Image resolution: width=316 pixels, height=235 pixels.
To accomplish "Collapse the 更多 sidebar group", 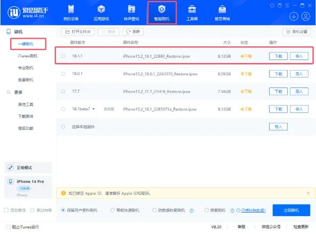I will (x=18, y=92).
